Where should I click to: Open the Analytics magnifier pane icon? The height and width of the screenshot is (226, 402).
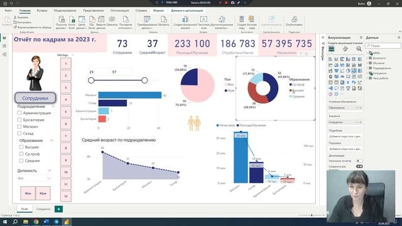(x=359, y=49)
